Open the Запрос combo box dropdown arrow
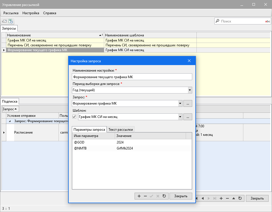The image size is (272, 212). tap(180, 103)
